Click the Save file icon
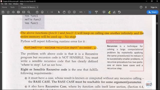The height and width of the screenshot is (90, 160). [x=3, y=12]
